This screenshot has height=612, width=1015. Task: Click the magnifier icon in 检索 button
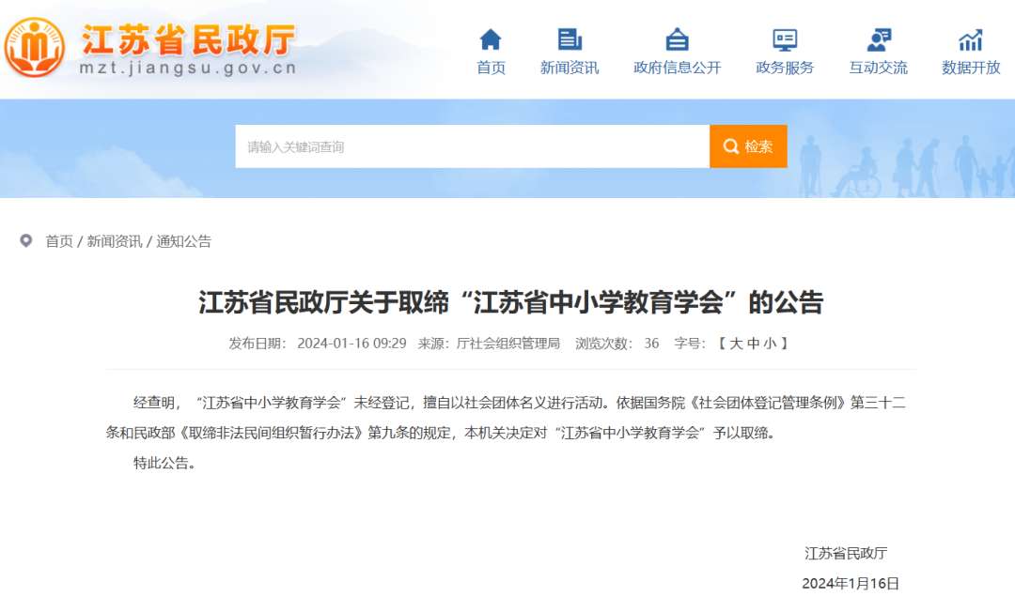pos(731,146)
